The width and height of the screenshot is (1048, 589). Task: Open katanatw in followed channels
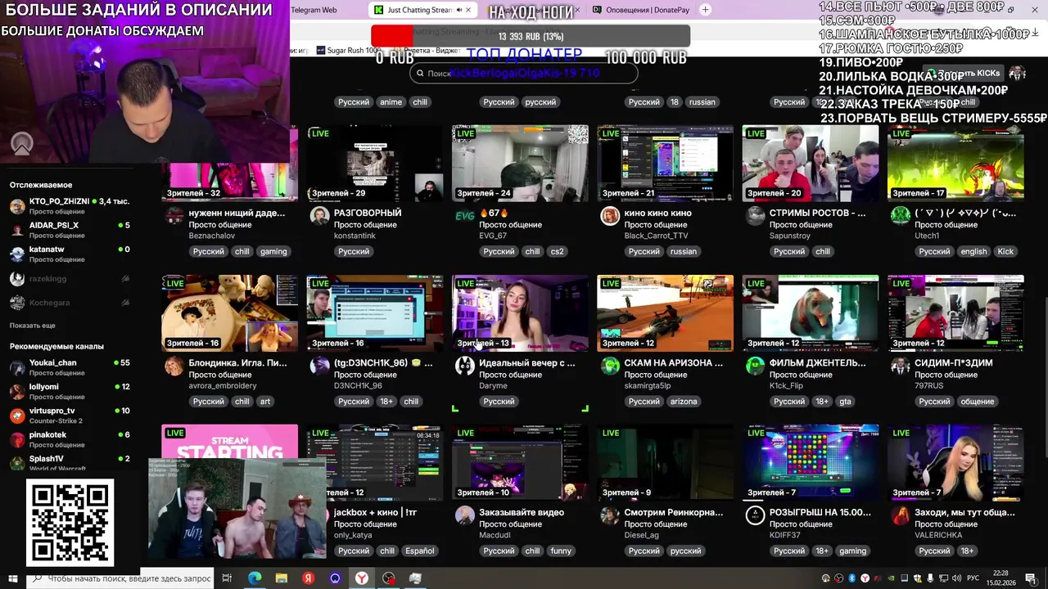point(70,254)
